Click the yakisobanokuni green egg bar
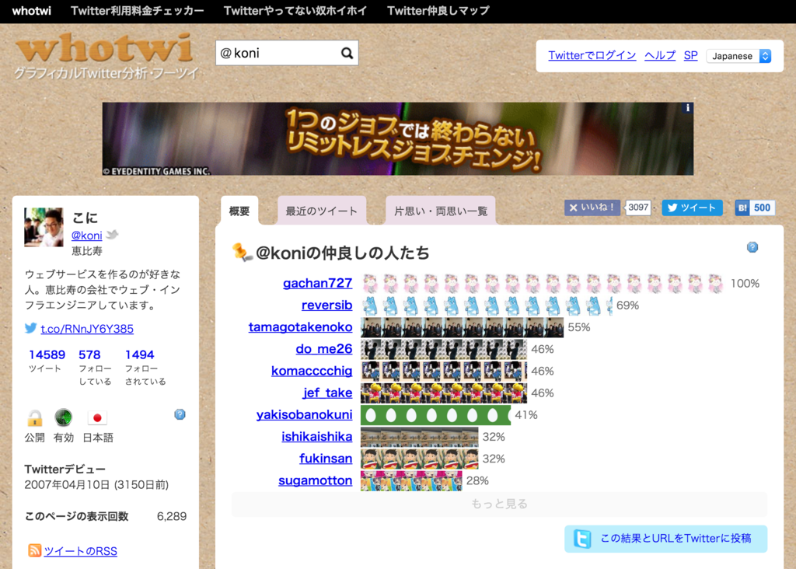 (x=435, y=415)
